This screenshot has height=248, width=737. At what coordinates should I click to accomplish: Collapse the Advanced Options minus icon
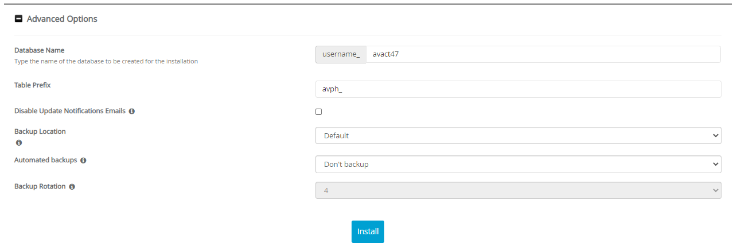pyautogui.click(x=18, y=19)
